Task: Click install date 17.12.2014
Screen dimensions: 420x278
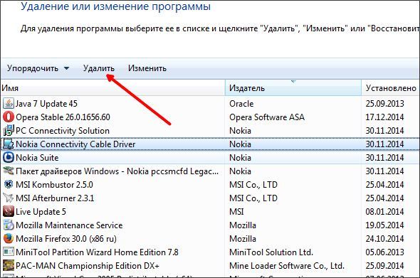Action: tap(384, 117)
